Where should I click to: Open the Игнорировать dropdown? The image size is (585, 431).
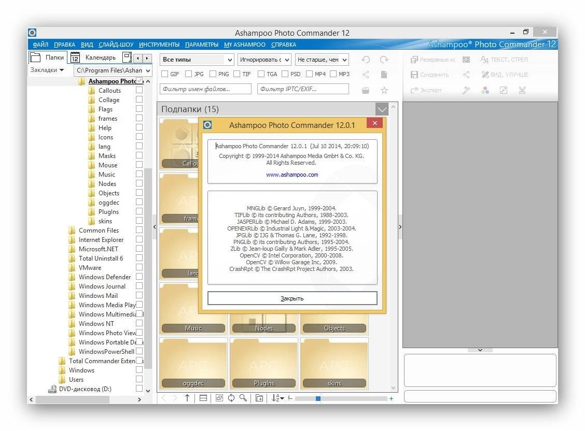264,60
